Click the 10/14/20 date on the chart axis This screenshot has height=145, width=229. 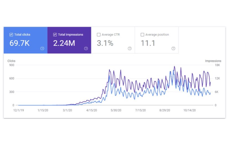click(190, 110)
